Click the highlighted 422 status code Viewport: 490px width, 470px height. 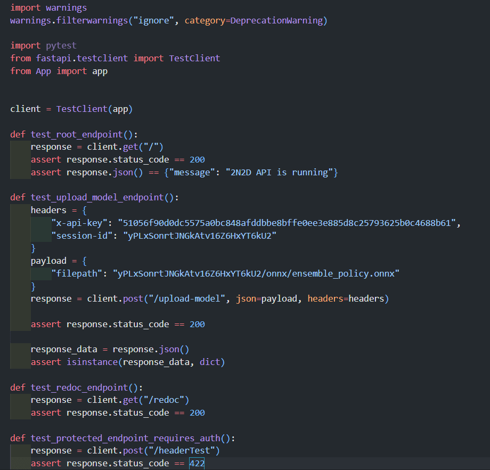coord(197,464)
